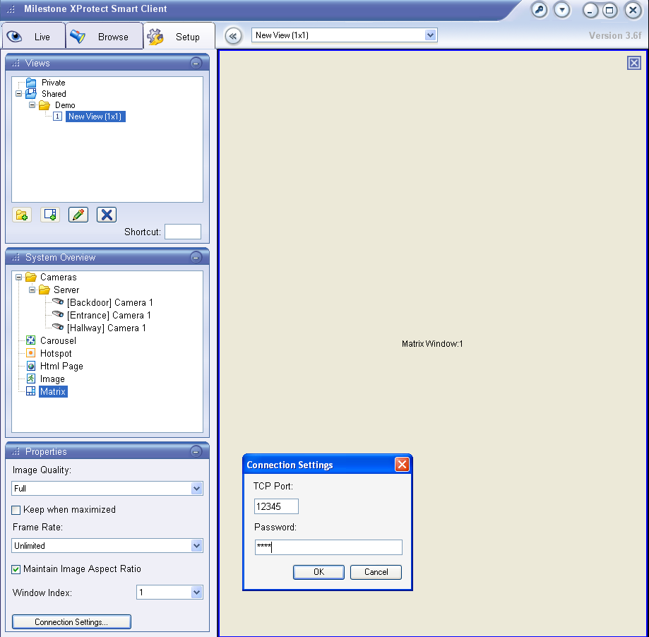Image resolution: width=649 pixels, height=637 pixels.
Task: Click Cancel in Connection Settings
Action: click(x=376, y=572)
